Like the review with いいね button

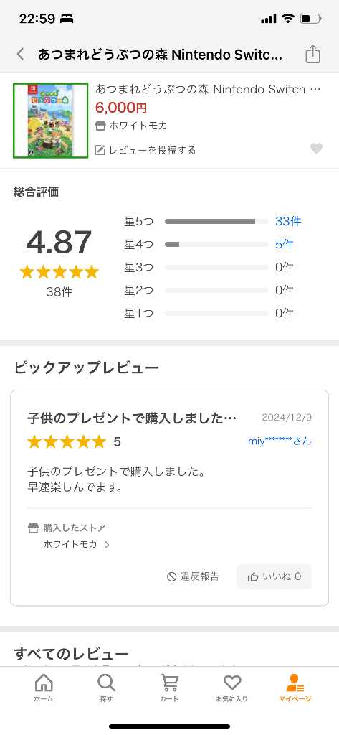point(274,576)
